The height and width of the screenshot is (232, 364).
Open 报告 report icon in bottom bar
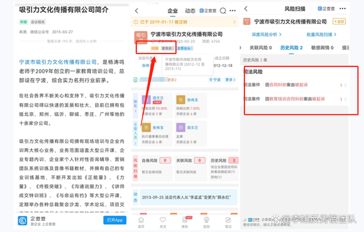(x=185, y=222)
